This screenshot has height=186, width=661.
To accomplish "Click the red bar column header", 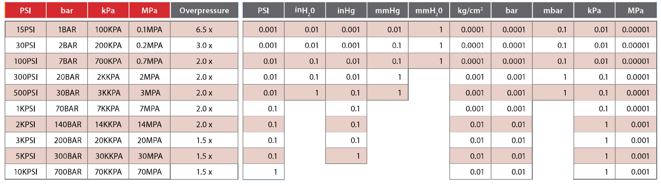I will click(67, 11).
